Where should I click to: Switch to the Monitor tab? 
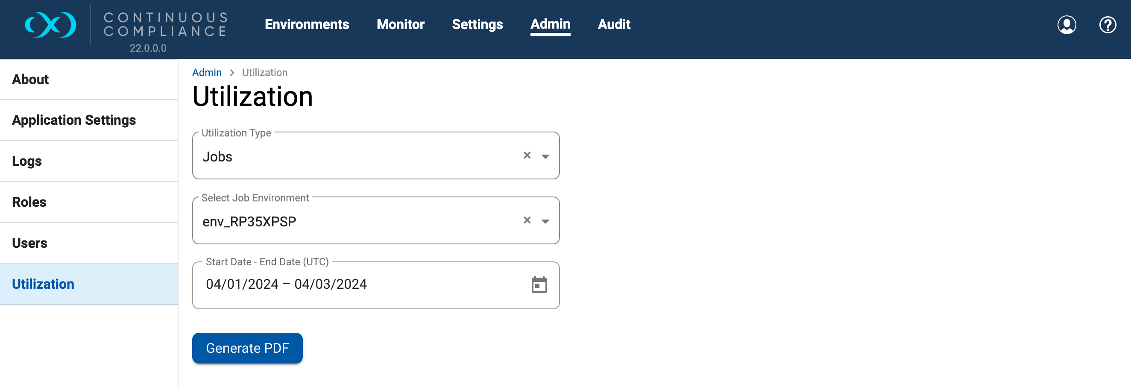click(x=400, y=25)
